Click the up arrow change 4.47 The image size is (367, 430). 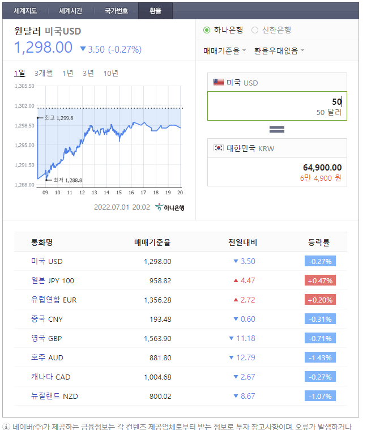tap(244, 280)
